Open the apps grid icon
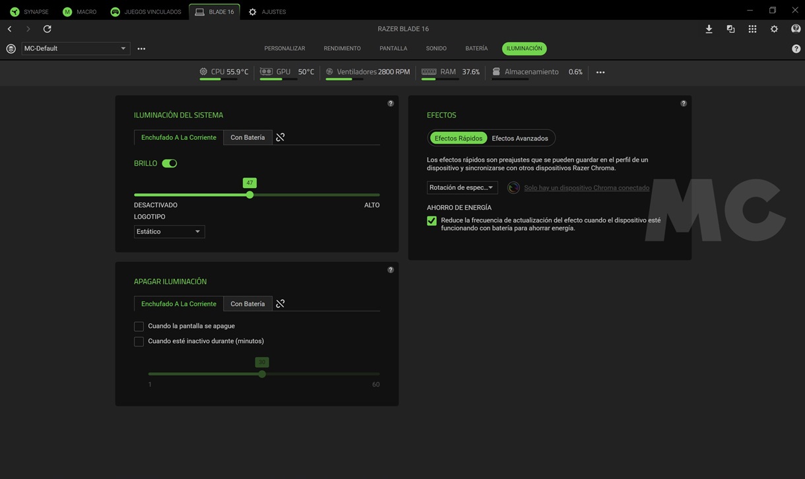Viewport: 805px width, 479px height. [752, 29]
